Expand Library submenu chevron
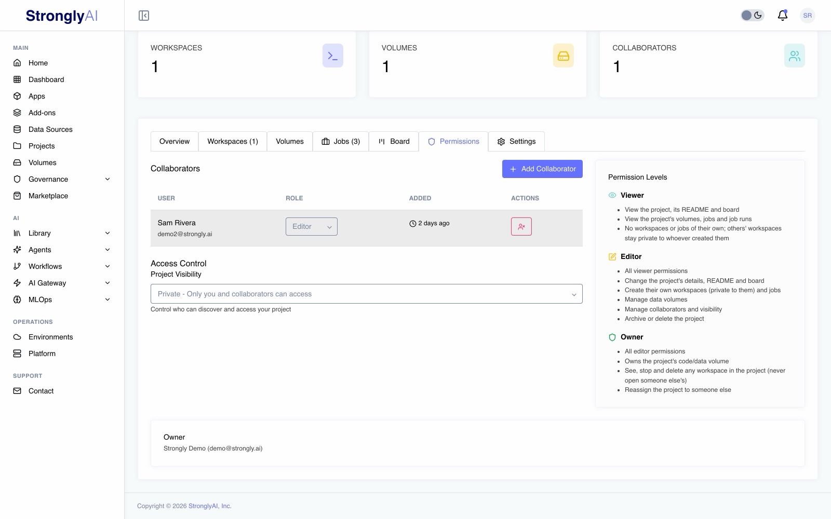 click(108, 233)
